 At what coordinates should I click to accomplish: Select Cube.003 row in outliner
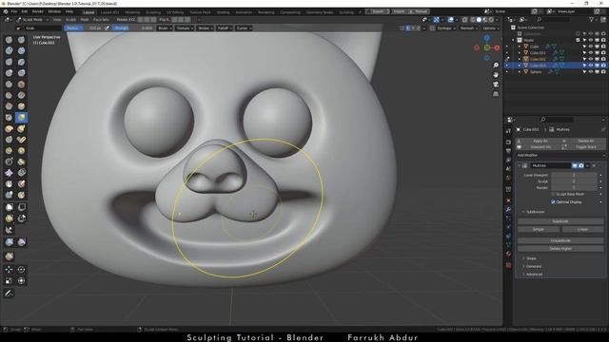click(556, 66)
